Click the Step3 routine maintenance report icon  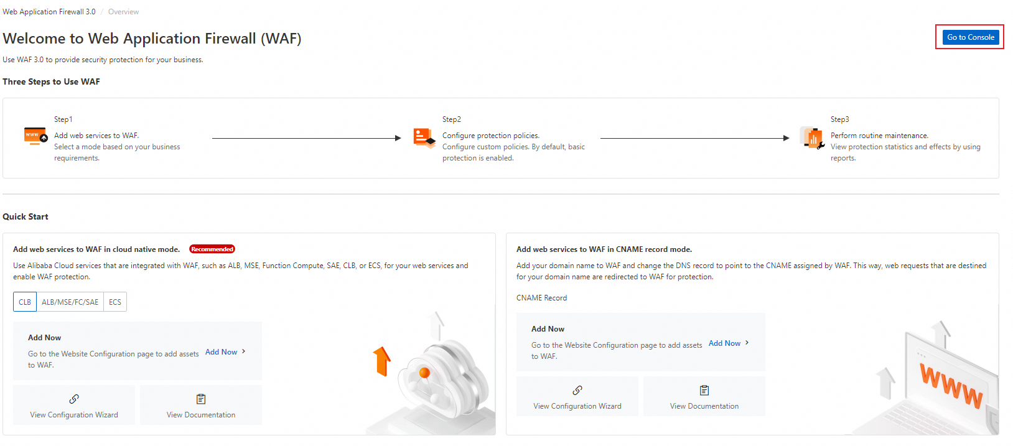coord(813,138)
